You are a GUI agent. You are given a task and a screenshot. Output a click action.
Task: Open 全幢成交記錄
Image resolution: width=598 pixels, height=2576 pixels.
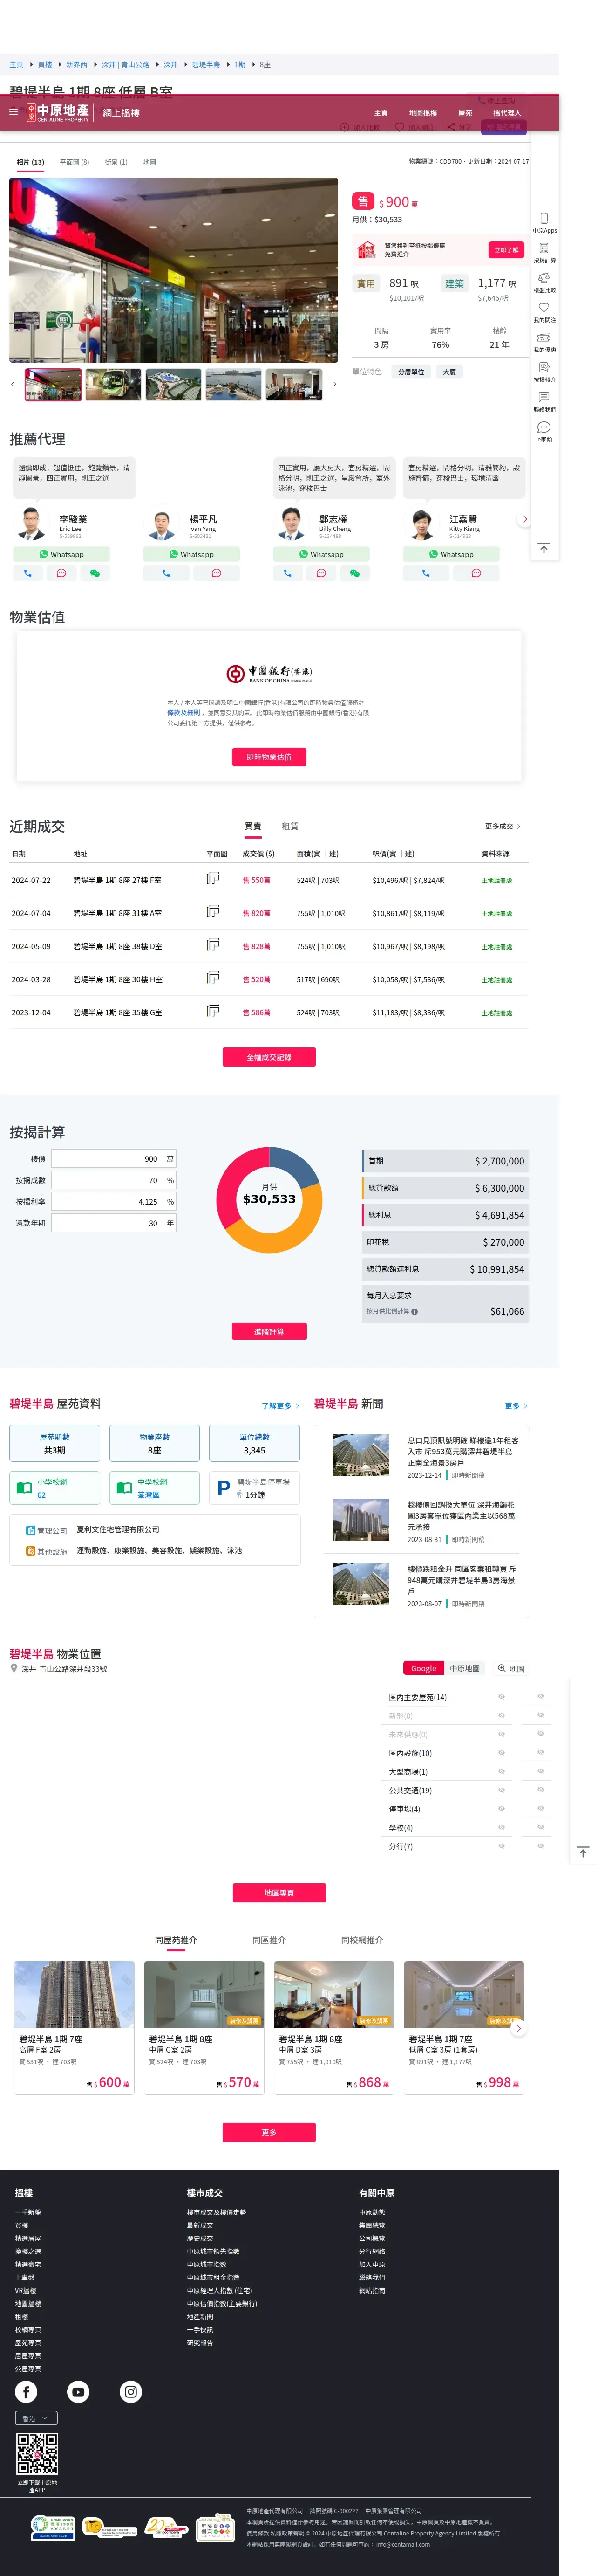[x=269, y=1057]
